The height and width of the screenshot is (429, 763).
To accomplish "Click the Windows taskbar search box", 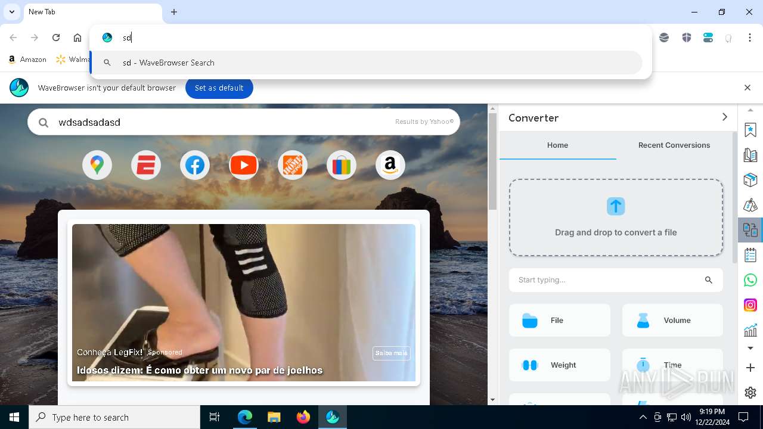I will click(x=114, y=417).
